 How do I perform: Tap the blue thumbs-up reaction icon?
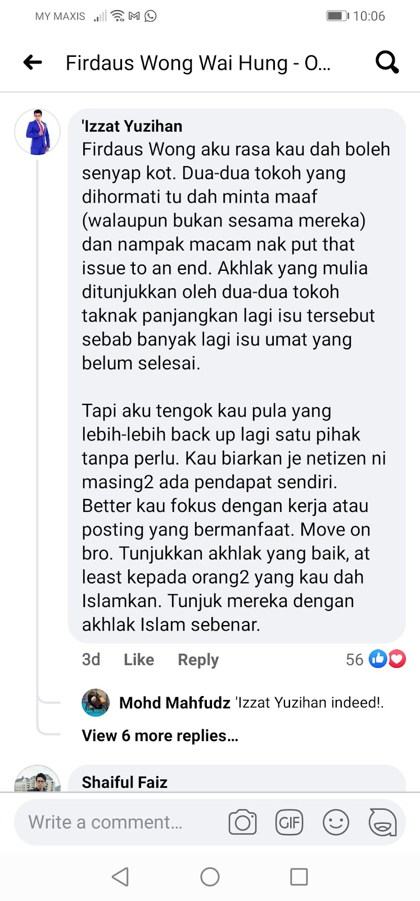click(378, 658)
